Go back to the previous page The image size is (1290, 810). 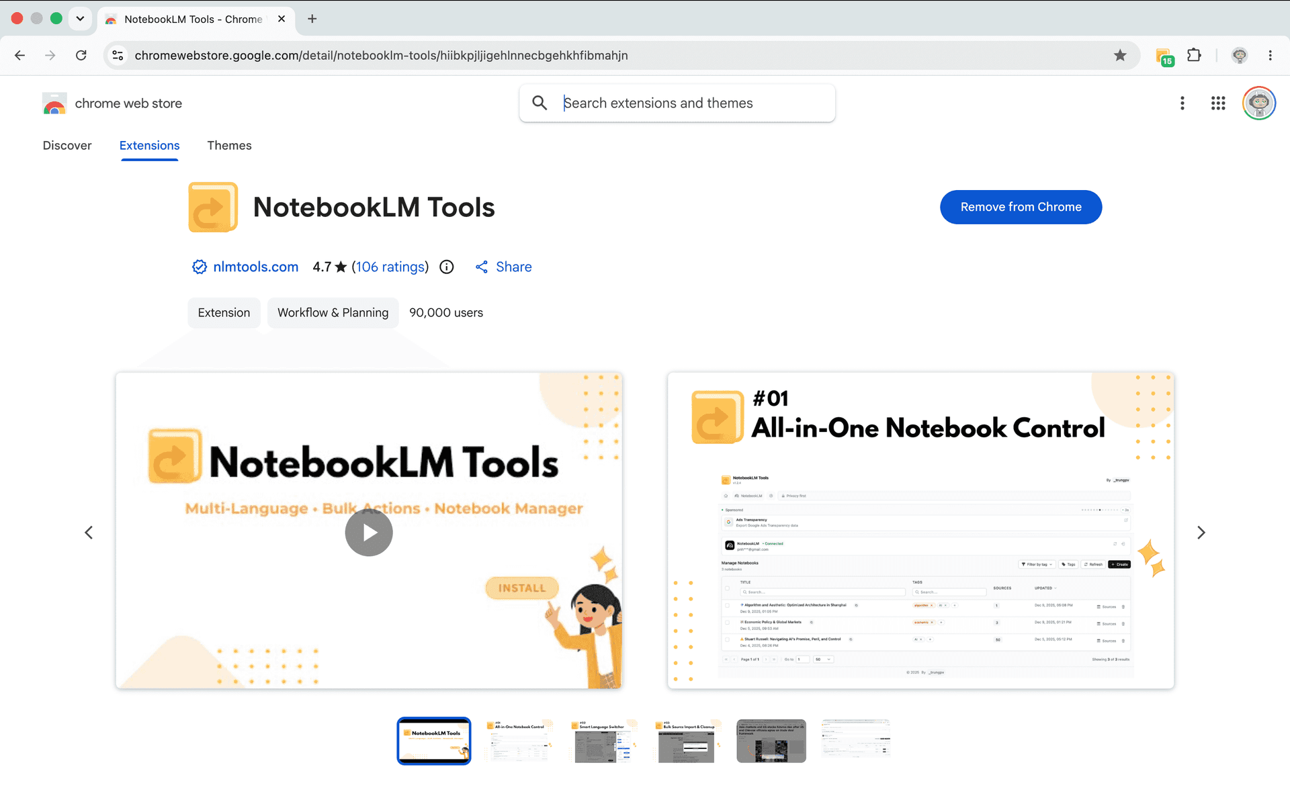tap(19, 55)
